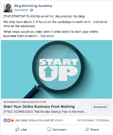Viewport: 113px width, 135px height.
Task: Click the FREE DOWNLOAD 90-day Startup Plan description
Action: [45, 112]
